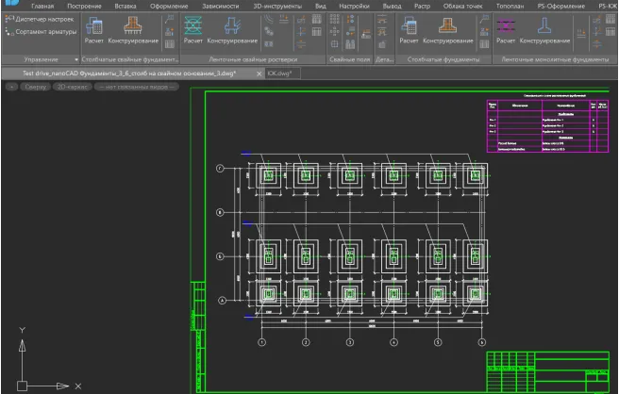Toggle viewport controls minus button
This screenshot has width=619, height=394.
[x=10, y=86]
